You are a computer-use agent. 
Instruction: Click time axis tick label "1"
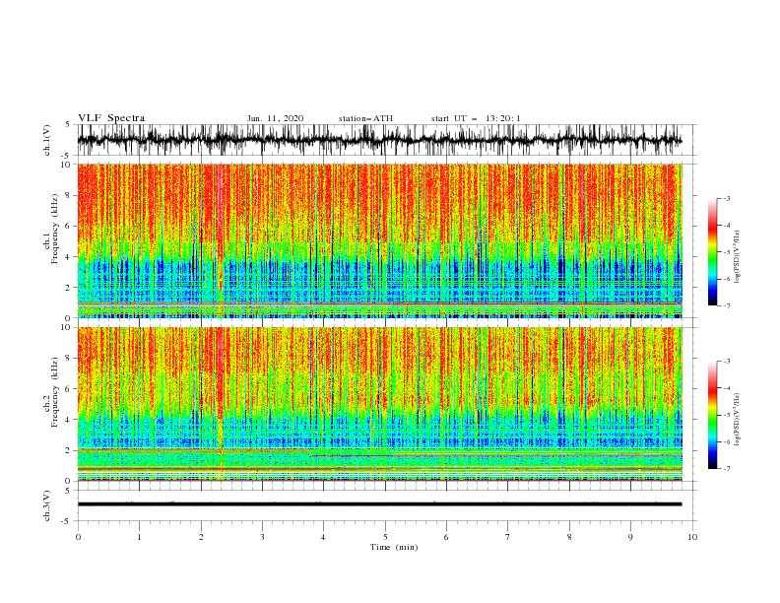coord(139,537)
